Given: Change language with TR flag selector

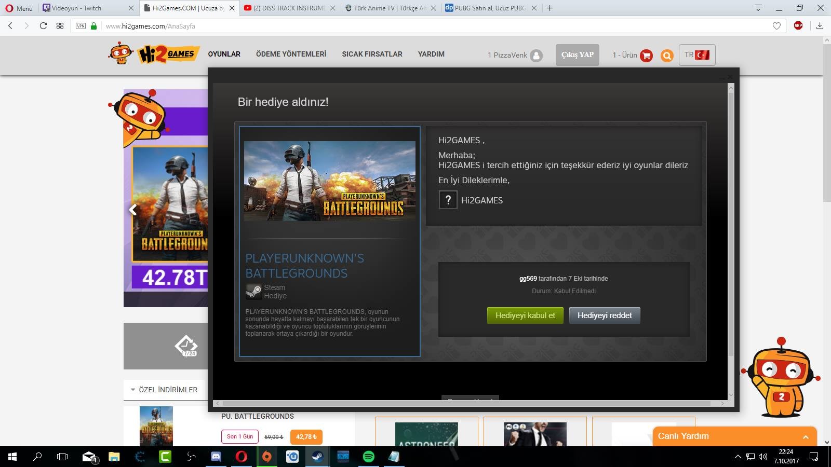Looking at the screenshot, I should point(697,54).
